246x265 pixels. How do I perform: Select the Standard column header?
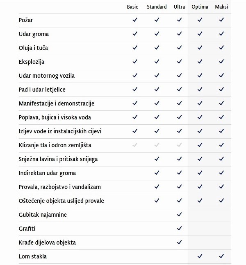coord(157,7)
